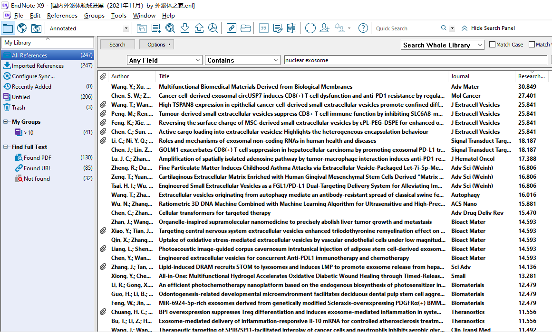Click the Find Full Text PDF icon

pos(213,28)
